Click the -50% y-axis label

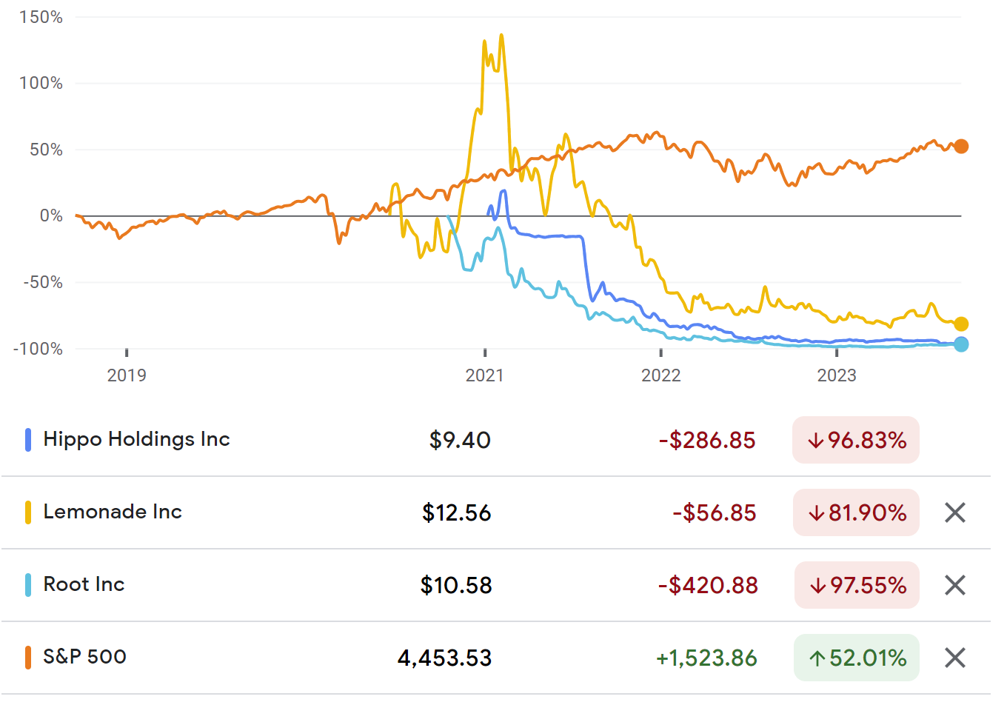tap(43, 282)
